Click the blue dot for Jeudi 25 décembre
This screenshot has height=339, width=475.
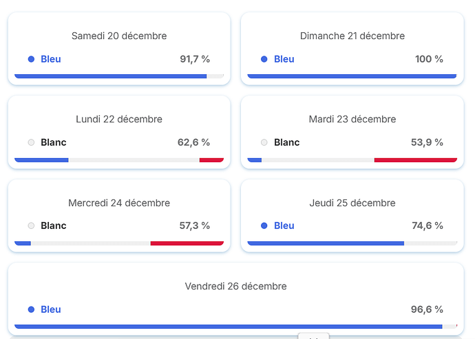(264, 226)
